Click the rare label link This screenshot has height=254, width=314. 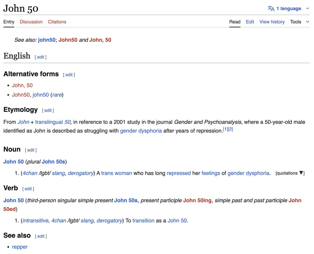pyautogui.click(x=57, y=95)
